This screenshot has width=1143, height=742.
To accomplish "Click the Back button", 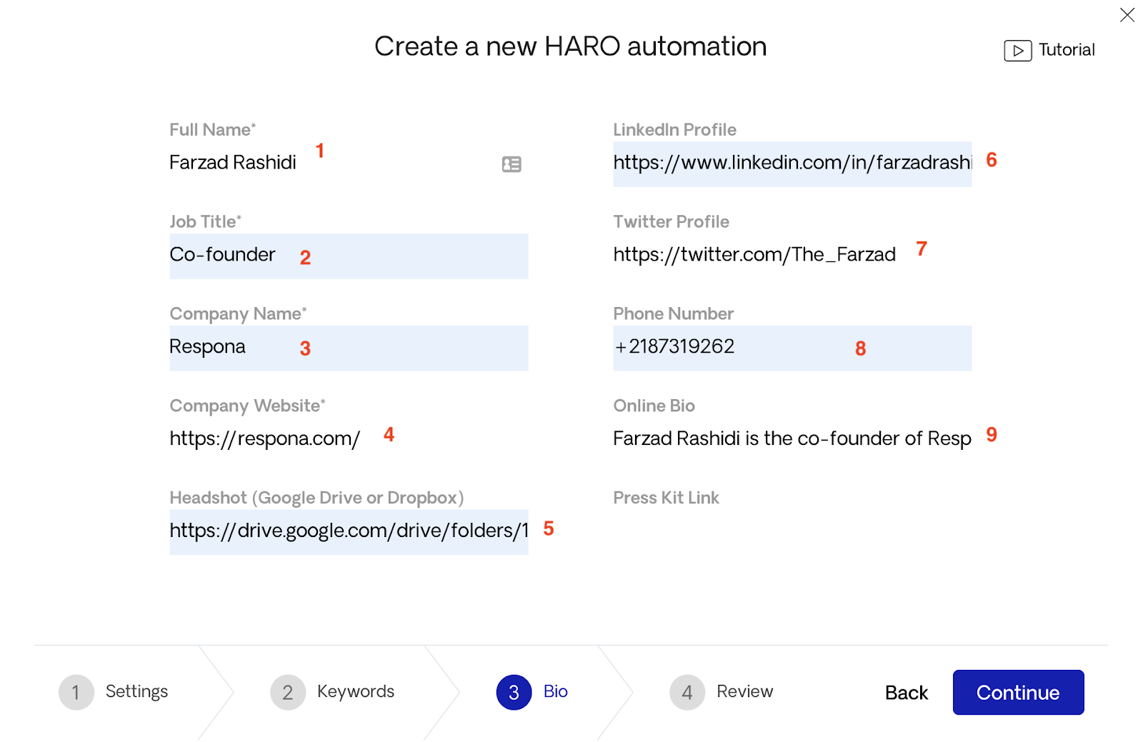I will click(x=906, y=693).
